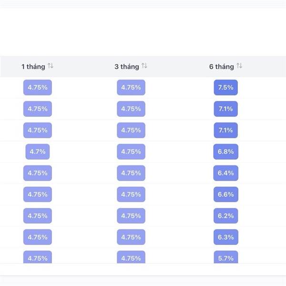The height and width of the screenshot is (286, 286).
Task: Click the sort arrows beside 3 tháng
Action: (144, 66)
